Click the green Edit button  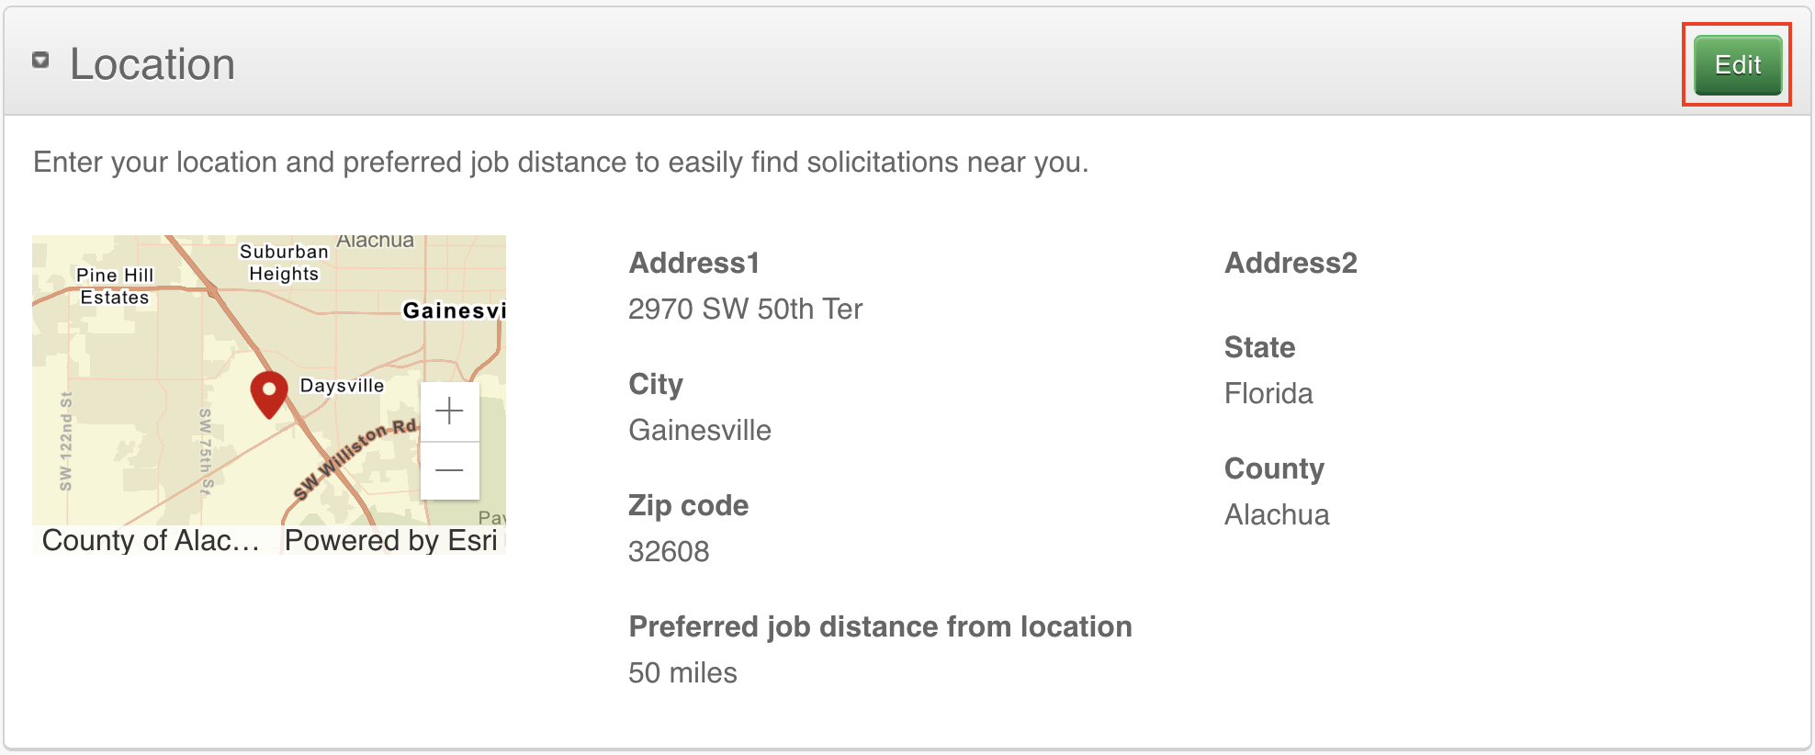pyautogui.click(x=1737, y=65)
